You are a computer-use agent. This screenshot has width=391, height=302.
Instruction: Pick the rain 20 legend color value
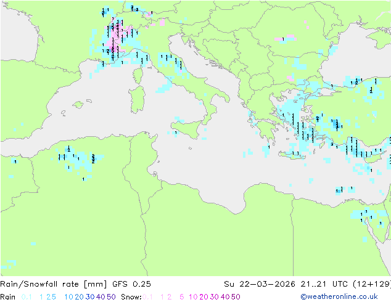[80, 297]
